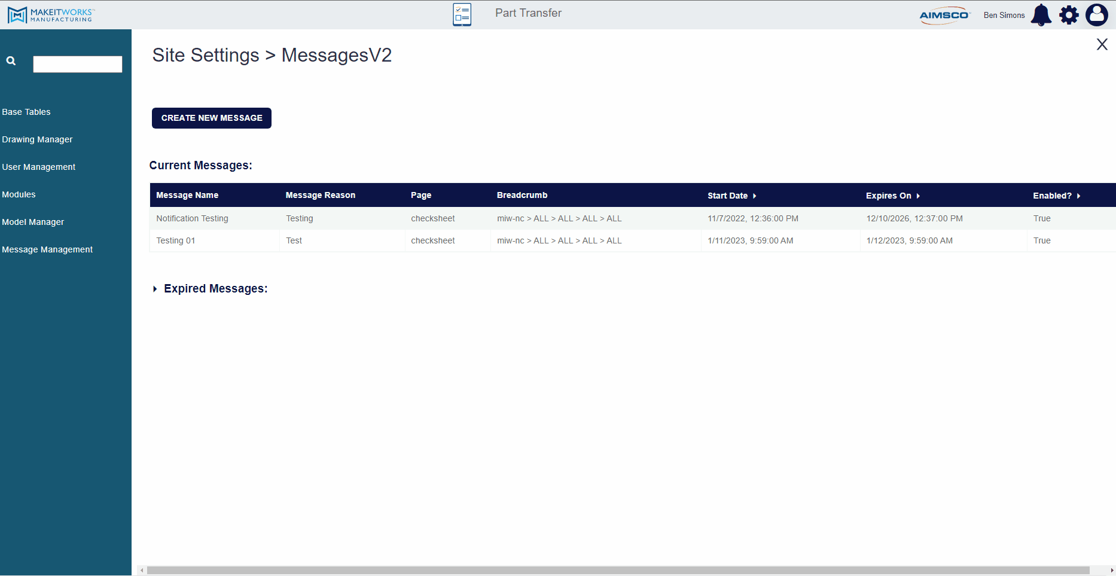Close the MessagesV2 panel with X
This screenshot has height=576, width=1116.
pos(1102,44)
